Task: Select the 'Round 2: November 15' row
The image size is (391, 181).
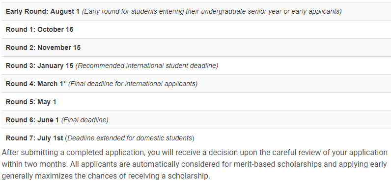Action: tap(196, 47)
